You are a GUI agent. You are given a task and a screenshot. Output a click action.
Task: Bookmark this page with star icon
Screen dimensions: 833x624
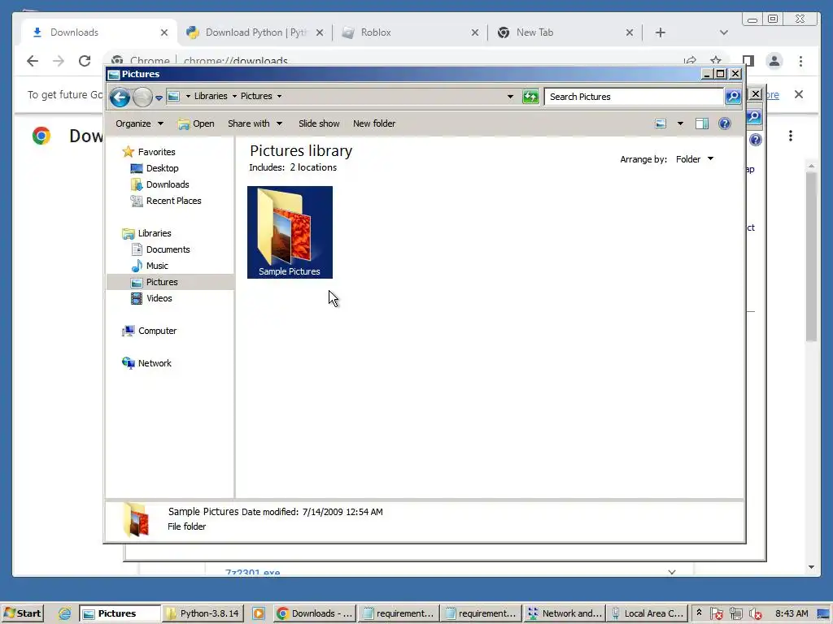click(x=716, y=60)
